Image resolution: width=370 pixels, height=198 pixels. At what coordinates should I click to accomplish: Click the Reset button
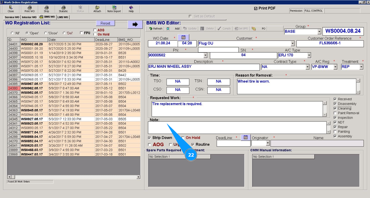pyautogui.click(x=105, y=23)
